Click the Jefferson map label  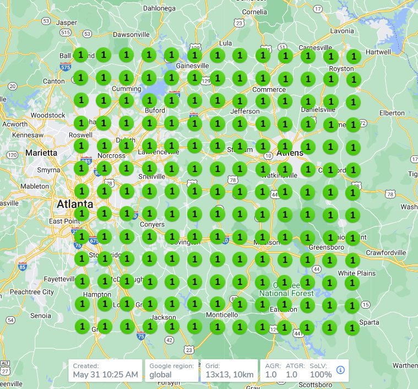click(245, 111)
